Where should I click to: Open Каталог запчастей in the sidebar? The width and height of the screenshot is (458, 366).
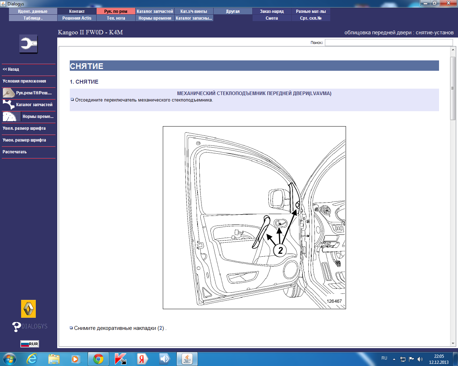click(x=29, y=105)
